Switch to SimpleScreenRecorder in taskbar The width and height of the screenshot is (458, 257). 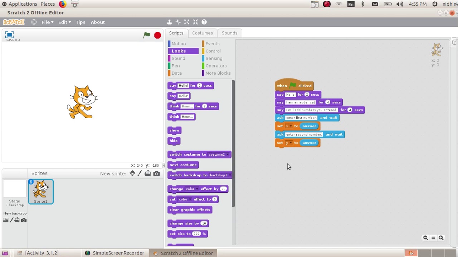tap(114, 253)
